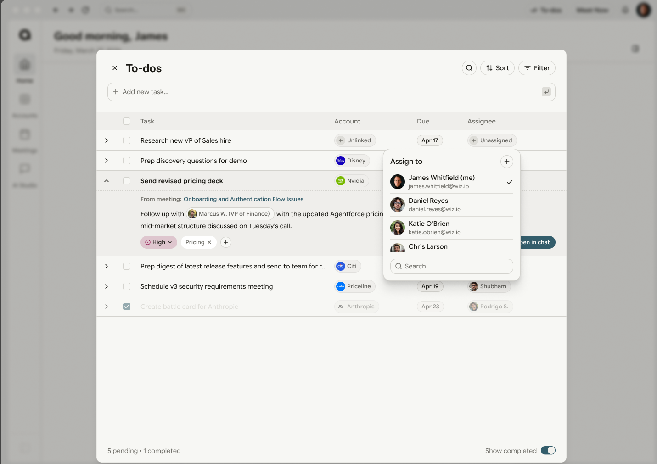657x464 pixels.
Task: Collapse the Send revised pricing deck row
Action: 107,181
